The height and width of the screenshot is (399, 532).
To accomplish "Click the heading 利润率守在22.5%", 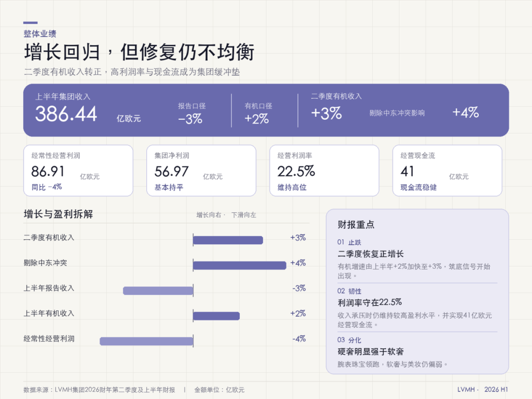I will (x=370, y=302).
